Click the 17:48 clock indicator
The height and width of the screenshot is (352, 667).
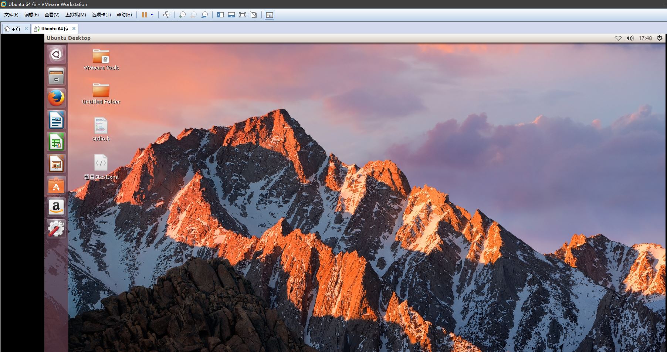[645, 38]
